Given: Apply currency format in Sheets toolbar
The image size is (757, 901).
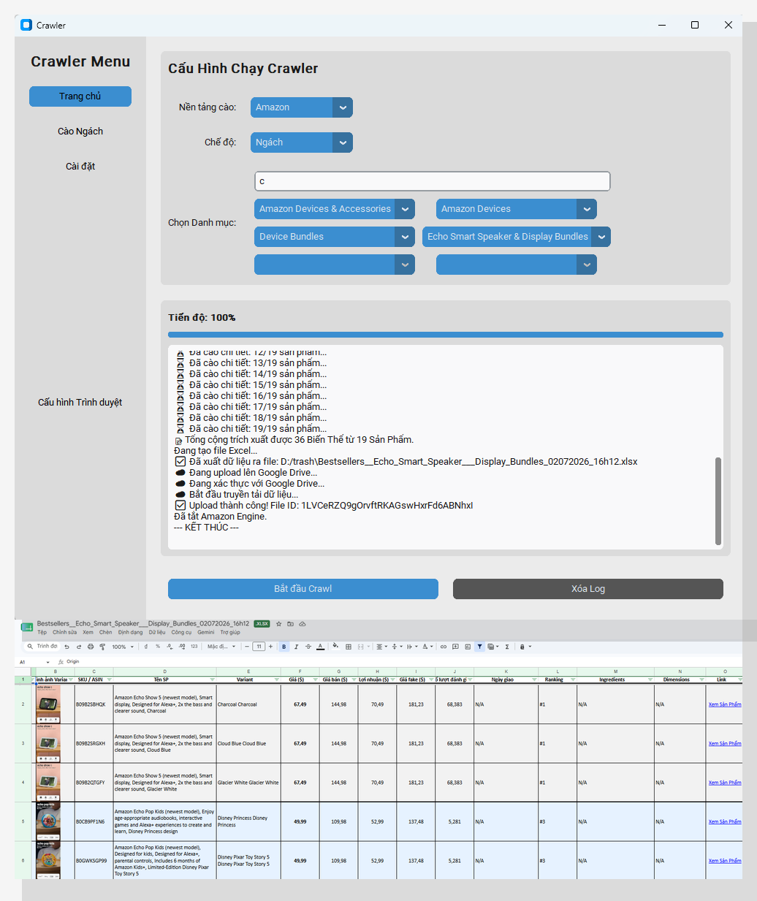Looking at the screenshot, I should tap(145, 647).
